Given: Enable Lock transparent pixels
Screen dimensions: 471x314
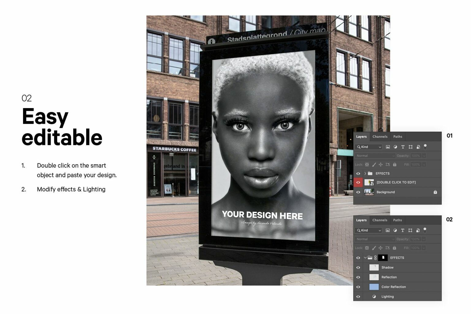Looking at the screenshot, I should pos(367,165).
